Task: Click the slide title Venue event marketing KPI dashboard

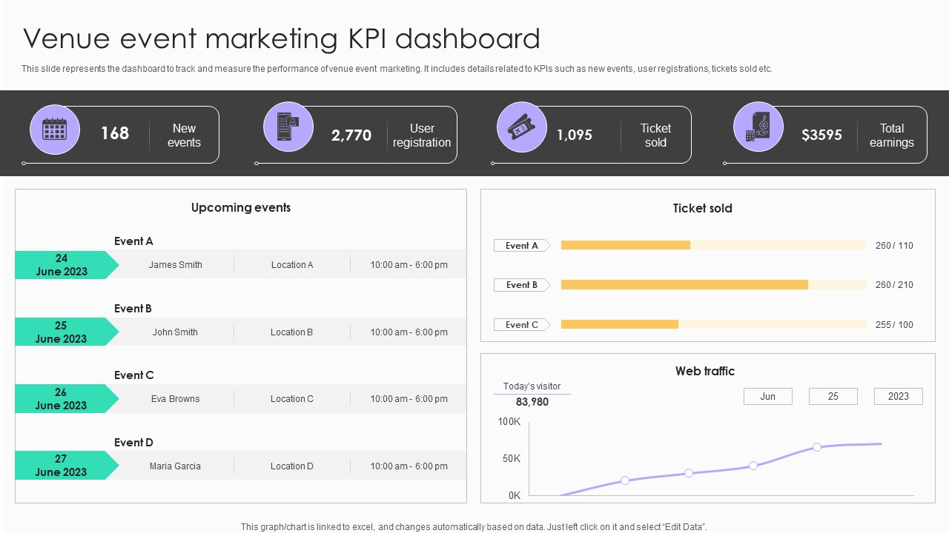Action: [282, 38]
